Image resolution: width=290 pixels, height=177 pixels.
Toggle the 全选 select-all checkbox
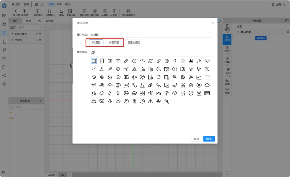click(x=234, y=26)
